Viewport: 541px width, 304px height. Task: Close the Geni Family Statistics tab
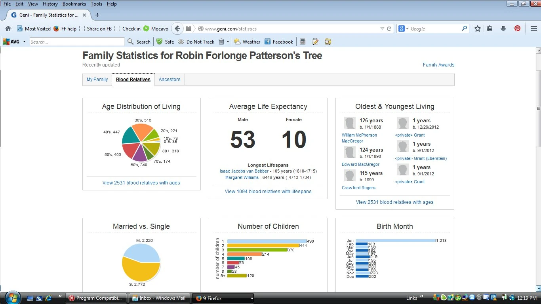coord(85,15)
